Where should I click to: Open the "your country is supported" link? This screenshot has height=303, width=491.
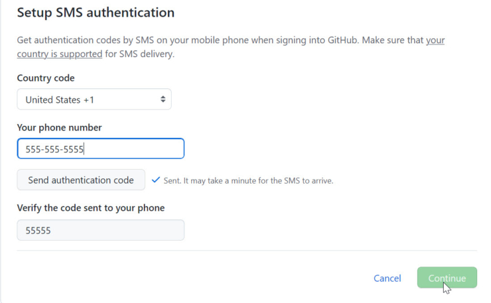60,54
